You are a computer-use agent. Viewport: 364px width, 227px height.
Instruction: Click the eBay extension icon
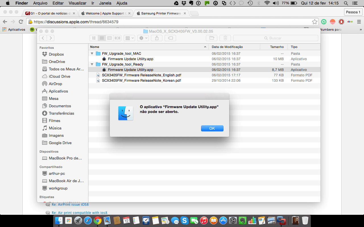click(350, 22)
